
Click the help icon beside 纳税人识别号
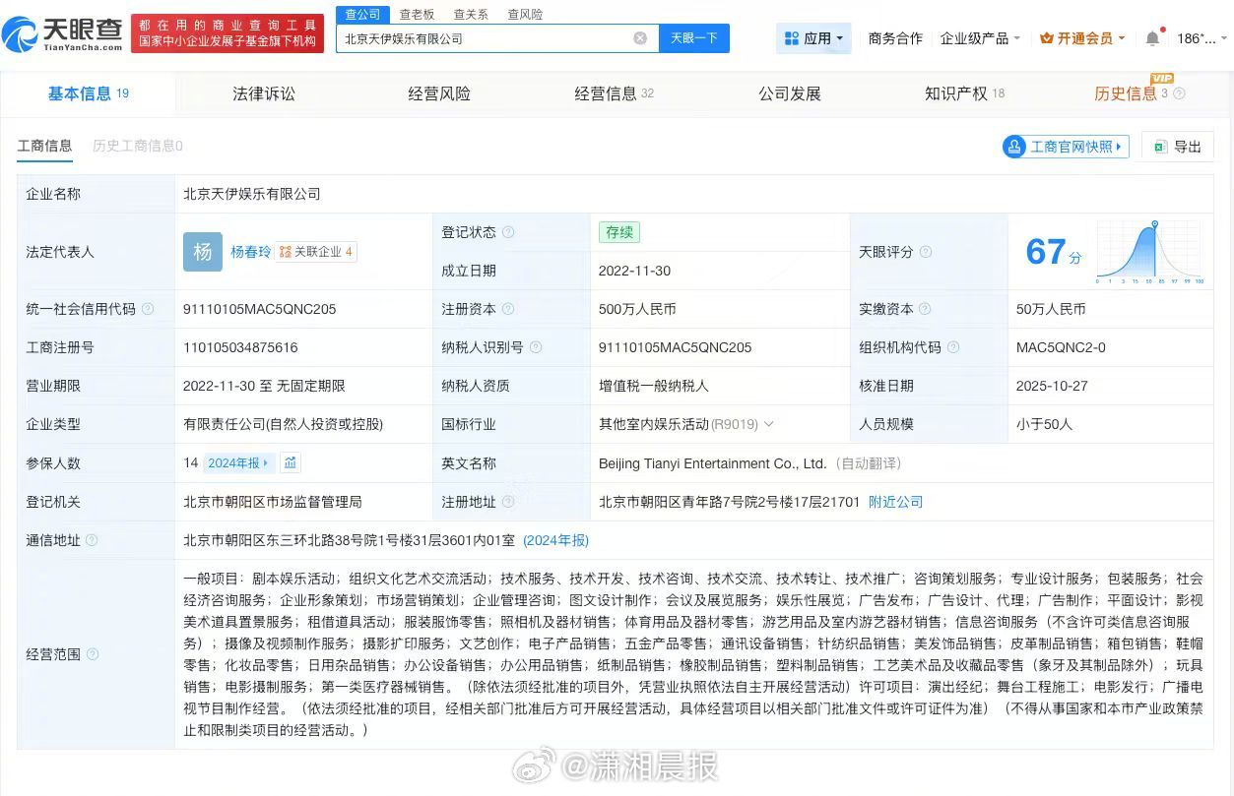tap(536, 347)
